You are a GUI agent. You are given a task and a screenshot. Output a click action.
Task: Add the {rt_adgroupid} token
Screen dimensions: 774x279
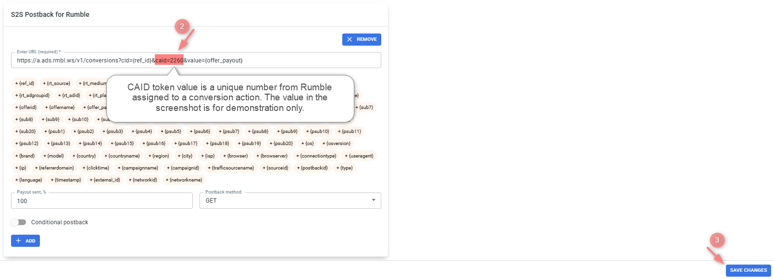coord(33,96)
